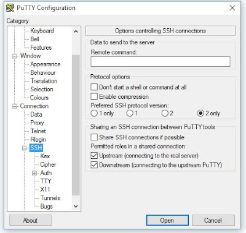Open the Proxy settings
246x233 pixels.
(x=37, y=123)
